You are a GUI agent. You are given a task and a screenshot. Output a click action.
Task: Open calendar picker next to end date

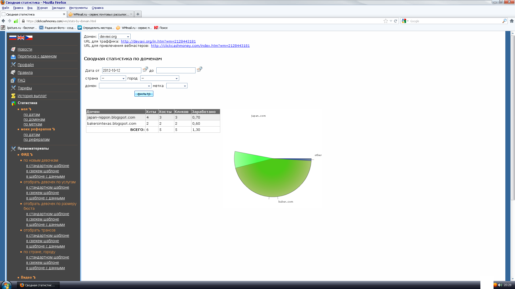click(x=199, y=69)
